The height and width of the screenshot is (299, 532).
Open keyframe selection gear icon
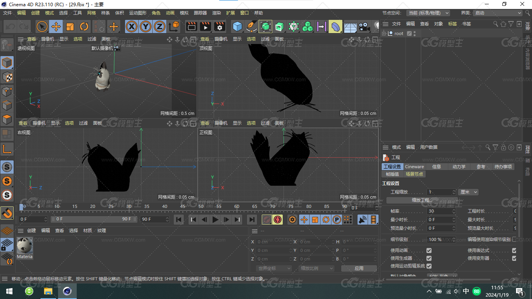click(292, 220)
